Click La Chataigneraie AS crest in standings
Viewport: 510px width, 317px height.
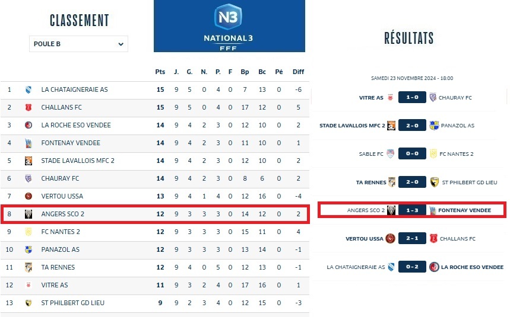coord(28,89)
